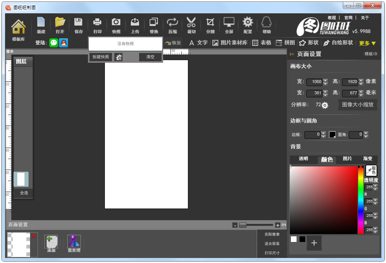Select the 颜色 background tab

(327, 159)
